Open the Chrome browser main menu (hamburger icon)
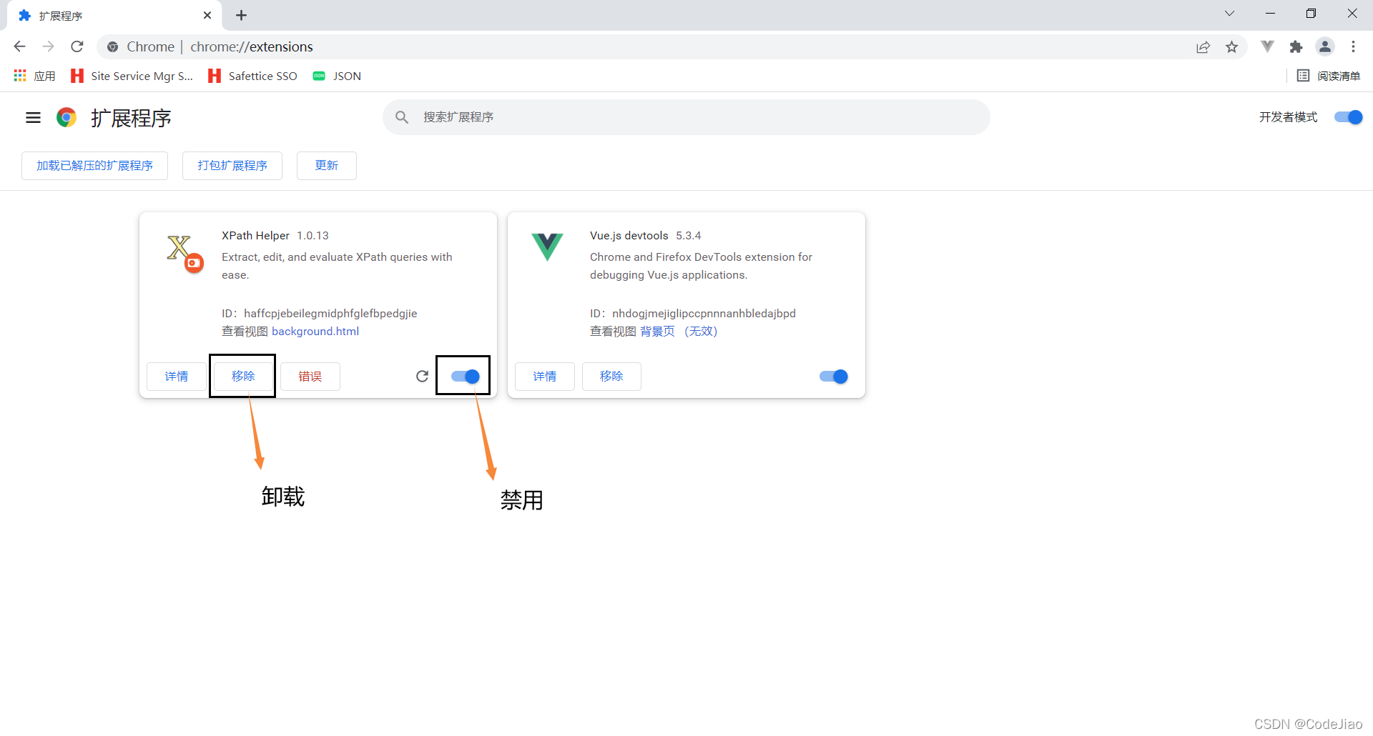1373x736 pixels. tap(33, 118)
